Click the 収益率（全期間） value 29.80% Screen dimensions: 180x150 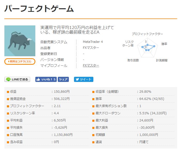(x=145, y=92)
